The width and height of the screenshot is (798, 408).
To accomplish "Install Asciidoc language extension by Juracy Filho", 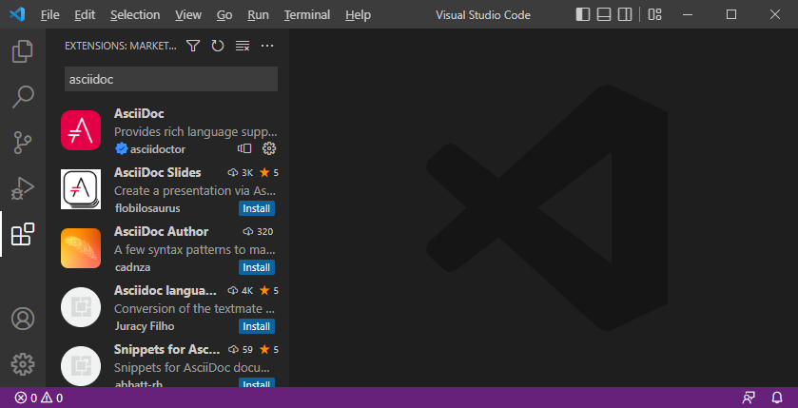I will [257, 326].
